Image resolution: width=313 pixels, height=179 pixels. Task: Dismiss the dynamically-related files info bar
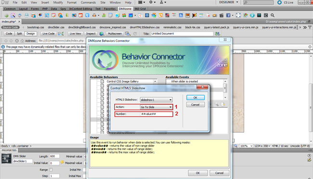[310, 47]
